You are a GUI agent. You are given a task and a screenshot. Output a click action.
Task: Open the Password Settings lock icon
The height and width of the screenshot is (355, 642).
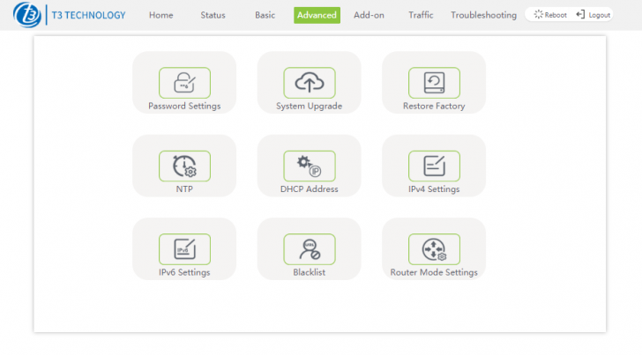coord(184,83)
